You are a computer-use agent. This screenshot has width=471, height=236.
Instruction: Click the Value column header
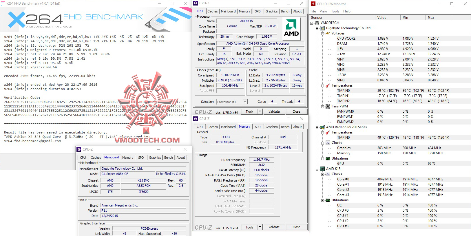pos(388,18)
